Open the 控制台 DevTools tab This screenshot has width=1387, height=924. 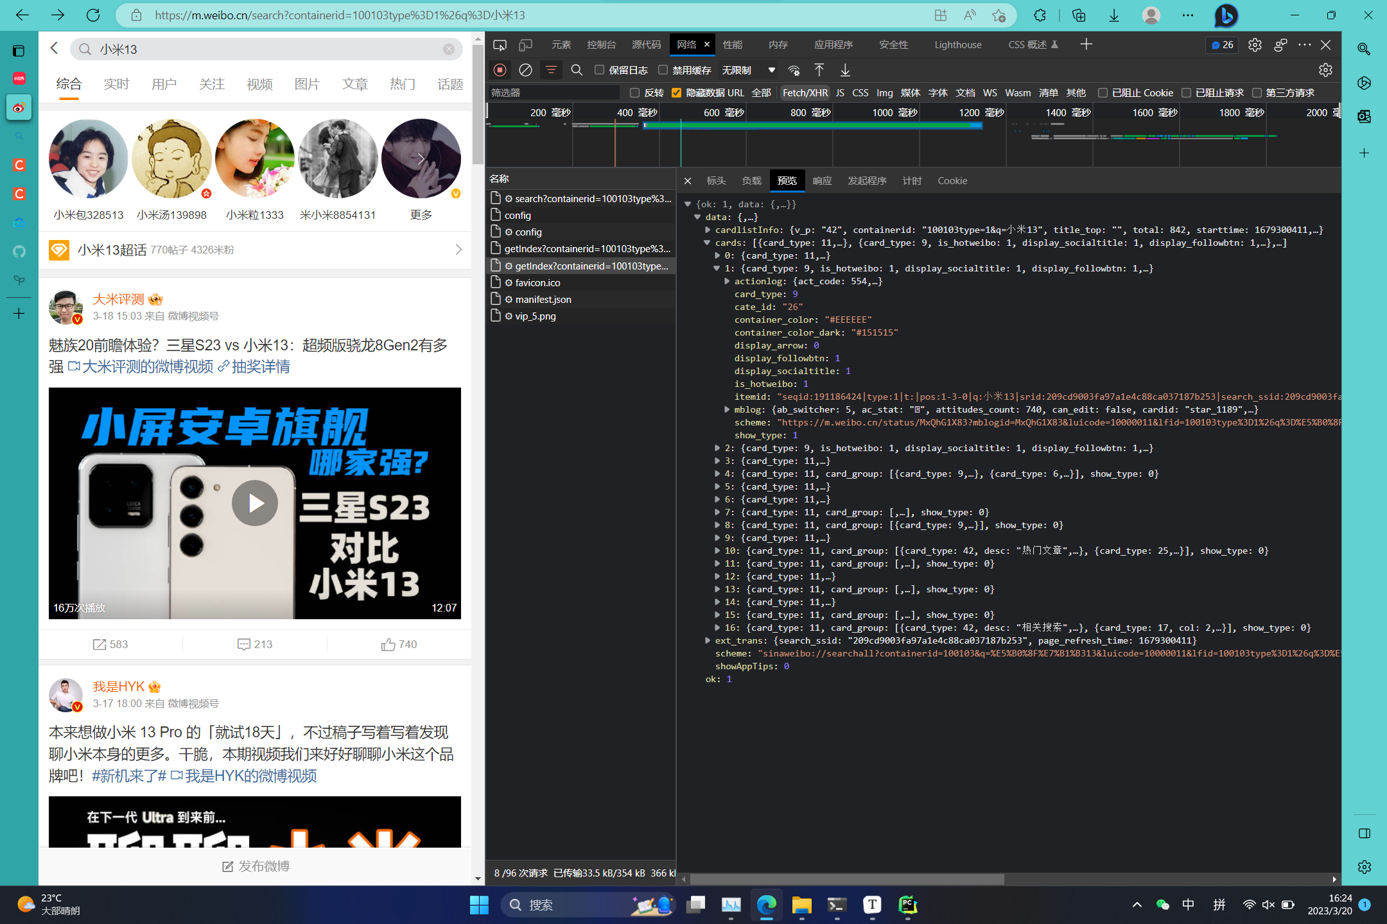coord(601,45)
